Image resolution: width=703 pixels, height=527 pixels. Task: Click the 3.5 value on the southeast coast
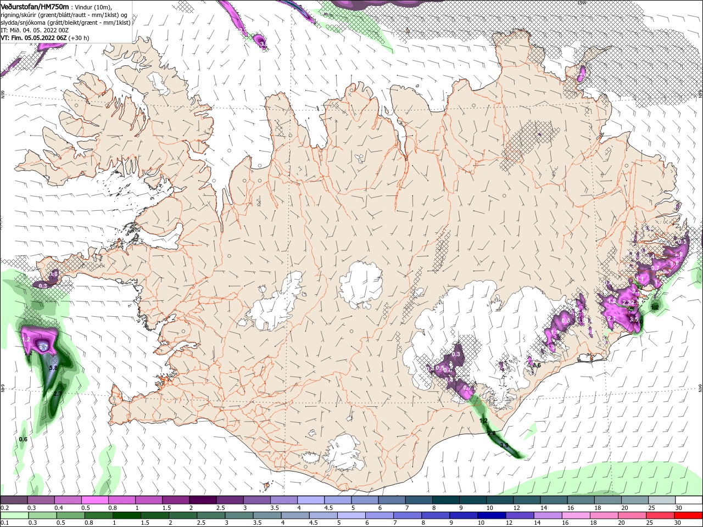[x=633, y=319]
